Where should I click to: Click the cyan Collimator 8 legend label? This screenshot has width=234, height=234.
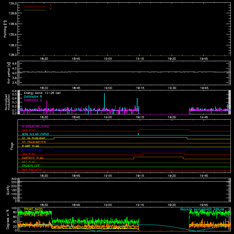click(33, 97)
